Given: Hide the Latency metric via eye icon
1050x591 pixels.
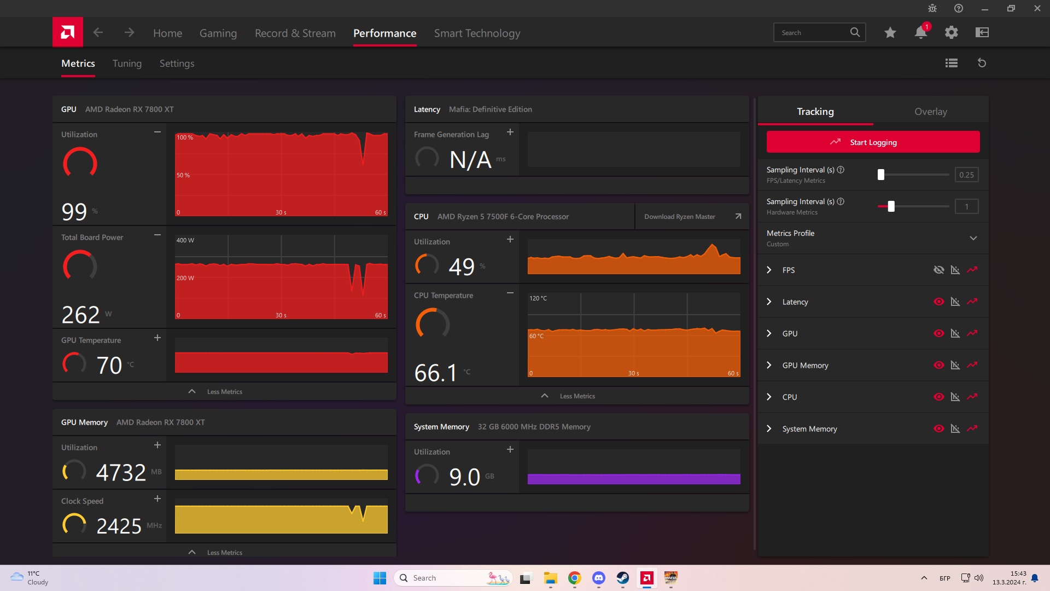Looking at the screenshot, I should [x=938, y=302].
